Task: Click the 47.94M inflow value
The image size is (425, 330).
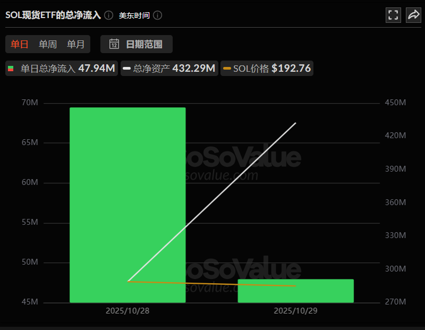Action: click(97, 69)
